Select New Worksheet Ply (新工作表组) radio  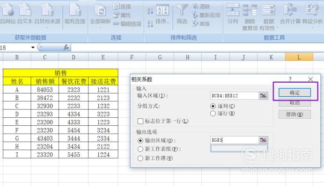[x=140, y=149]
